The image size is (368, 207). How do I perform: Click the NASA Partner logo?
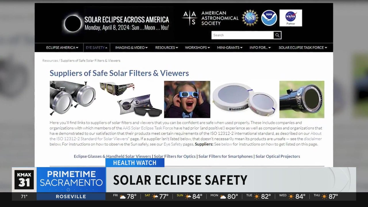[290, 18]
